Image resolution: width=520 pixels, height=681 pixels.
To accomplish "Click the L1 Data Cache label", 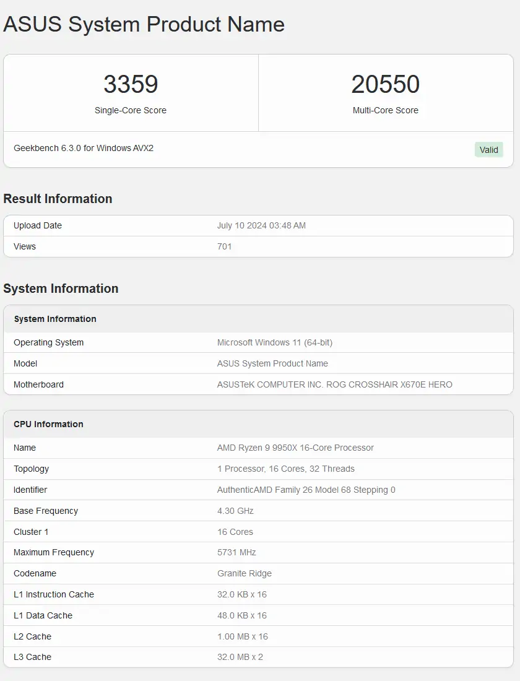I will click(x=43, y=615).
